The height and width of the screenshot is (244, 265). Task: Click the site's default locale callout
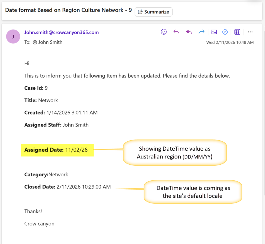point(193,192)
